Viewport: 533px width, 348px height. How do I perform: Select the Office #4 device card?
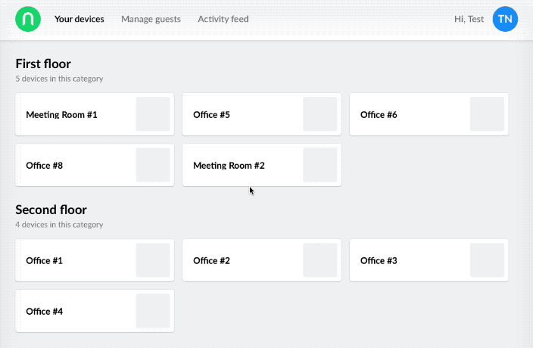tap(95, 311)
